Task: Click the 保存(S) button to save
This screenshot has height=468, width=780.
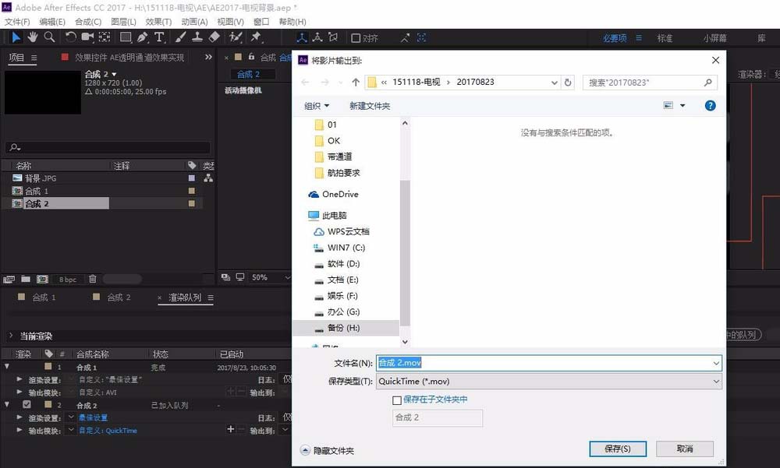Action: (618, 449)
